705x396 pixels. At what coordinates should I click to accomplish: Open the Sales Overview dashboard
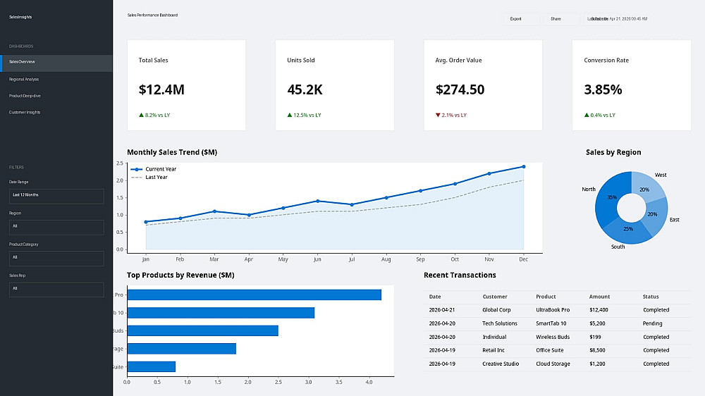point(56,62)
